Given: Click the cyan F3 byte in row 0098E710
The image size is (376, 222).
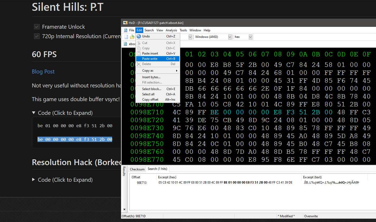Looking at the screenshot, I should click(x=291, y=112).
